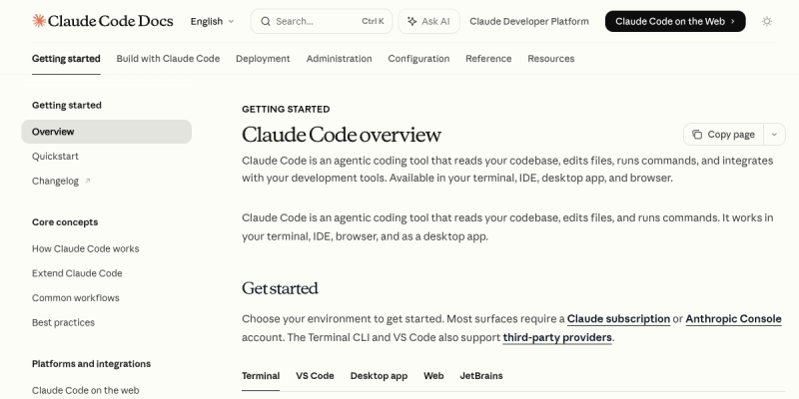Image resolution: width=799 pixels, height=399 pixels.
Task: Switch to the VS Code environment tab
Action: click(315, 376)
